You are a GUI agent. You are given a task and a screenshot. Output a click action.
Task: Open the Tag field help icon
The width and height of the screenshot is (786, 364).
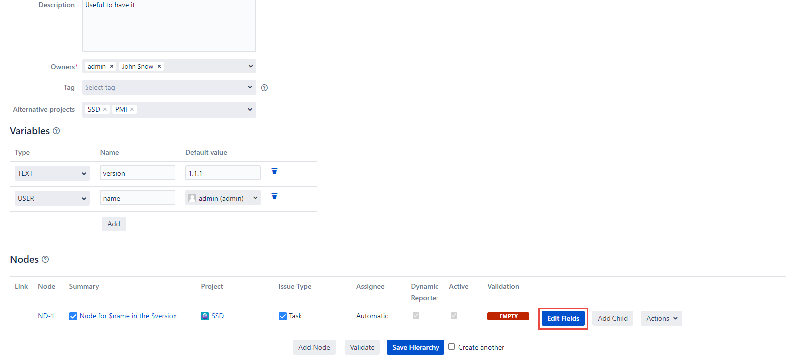click(264, 88)
